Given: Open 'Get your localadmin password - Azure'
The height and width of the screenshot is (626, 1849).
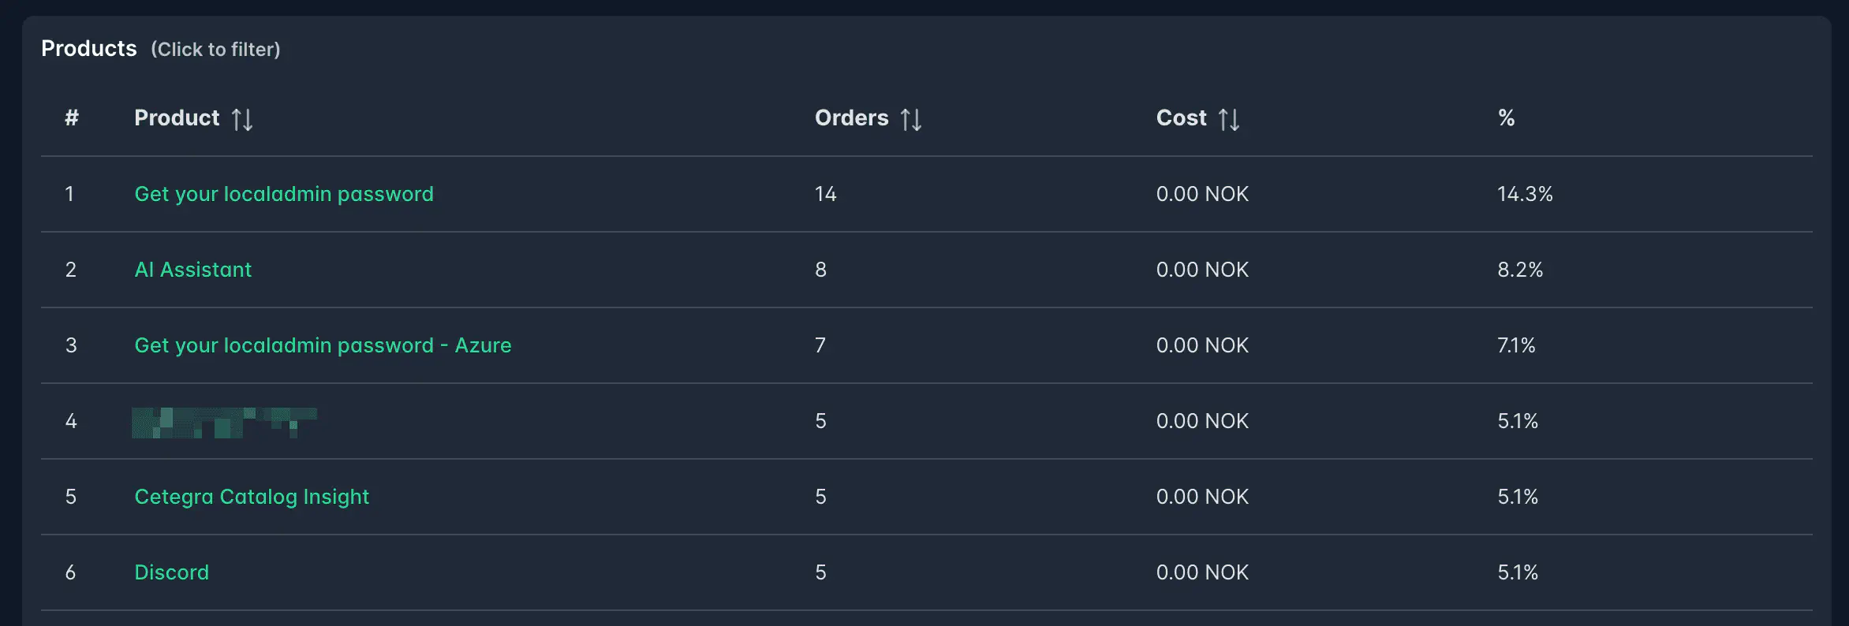Looking at the screenshot, I should [x=323, y=345].
